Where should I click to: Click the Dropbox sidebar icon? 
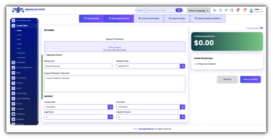(13, 119)
